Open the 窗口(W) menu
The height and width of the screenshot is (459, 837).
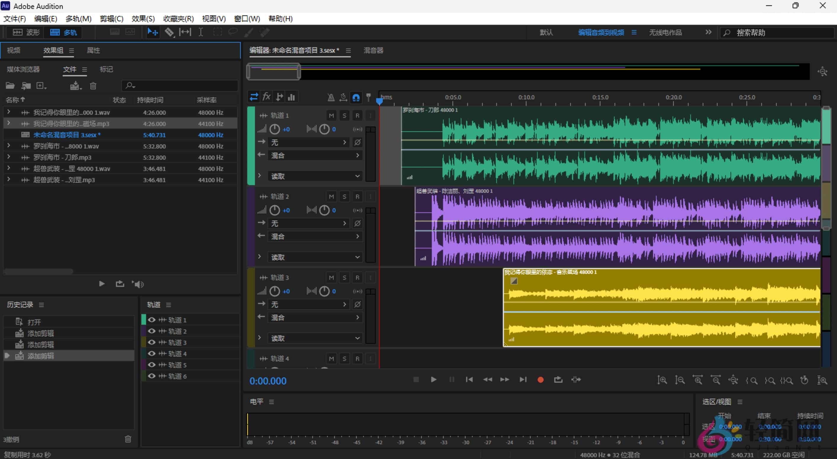coord(247,19)
